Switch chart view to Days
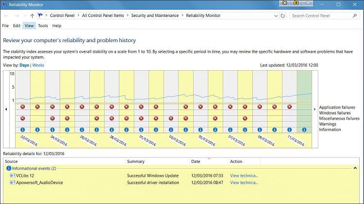364x204 pixels. click(x=24, y=65)
